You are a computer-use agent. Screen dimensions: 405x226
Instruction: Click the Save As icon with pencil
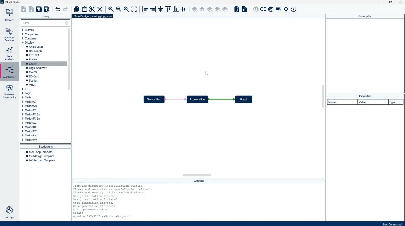click(47, 9)
